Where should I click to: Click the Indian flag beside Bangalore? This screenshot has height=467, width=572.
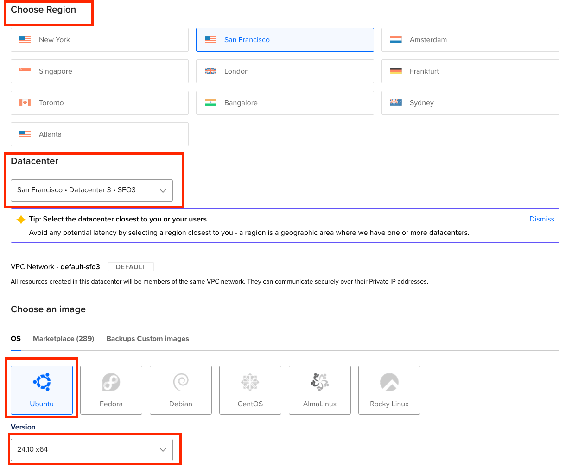pyautogui.click(x=210, y=103)
